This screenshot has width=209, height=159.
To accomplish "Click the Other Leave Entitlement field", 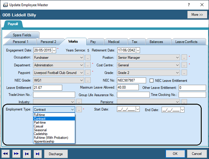I will 192,88.
